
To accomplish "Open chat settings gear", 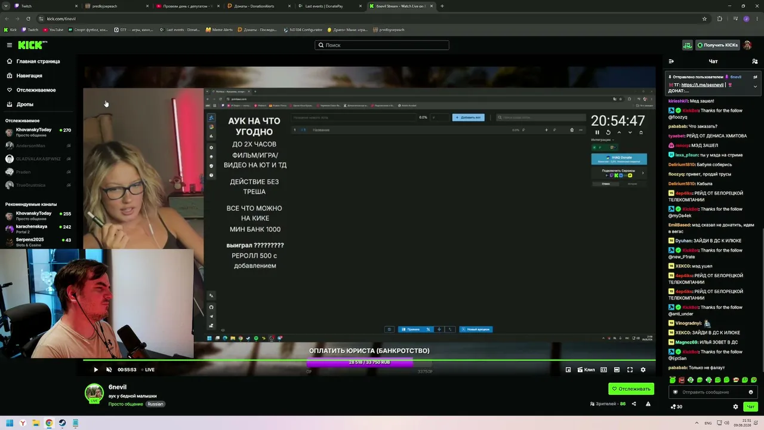I will (735, 407).
